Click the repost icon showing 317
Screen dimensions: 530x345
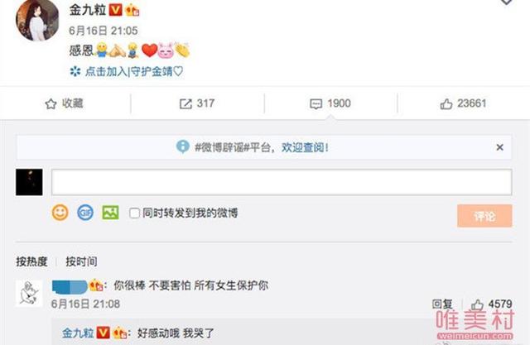point(185,103)
